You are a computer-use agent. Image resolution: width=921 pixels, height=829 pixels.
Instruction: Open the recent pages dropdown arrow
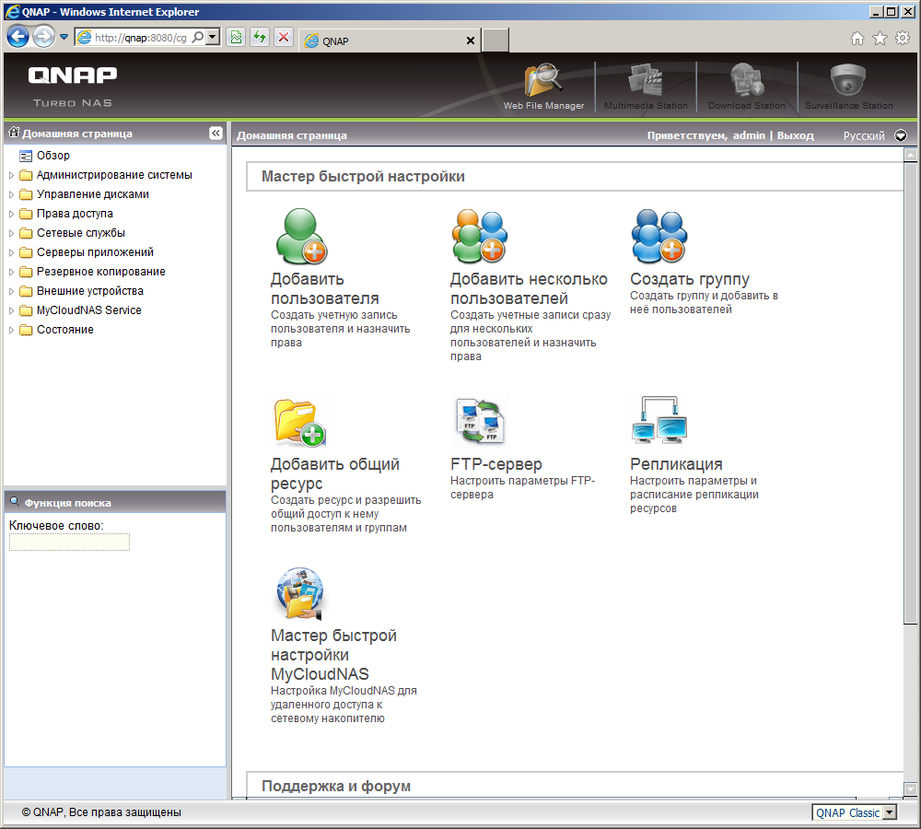click(x=64, y=38)
